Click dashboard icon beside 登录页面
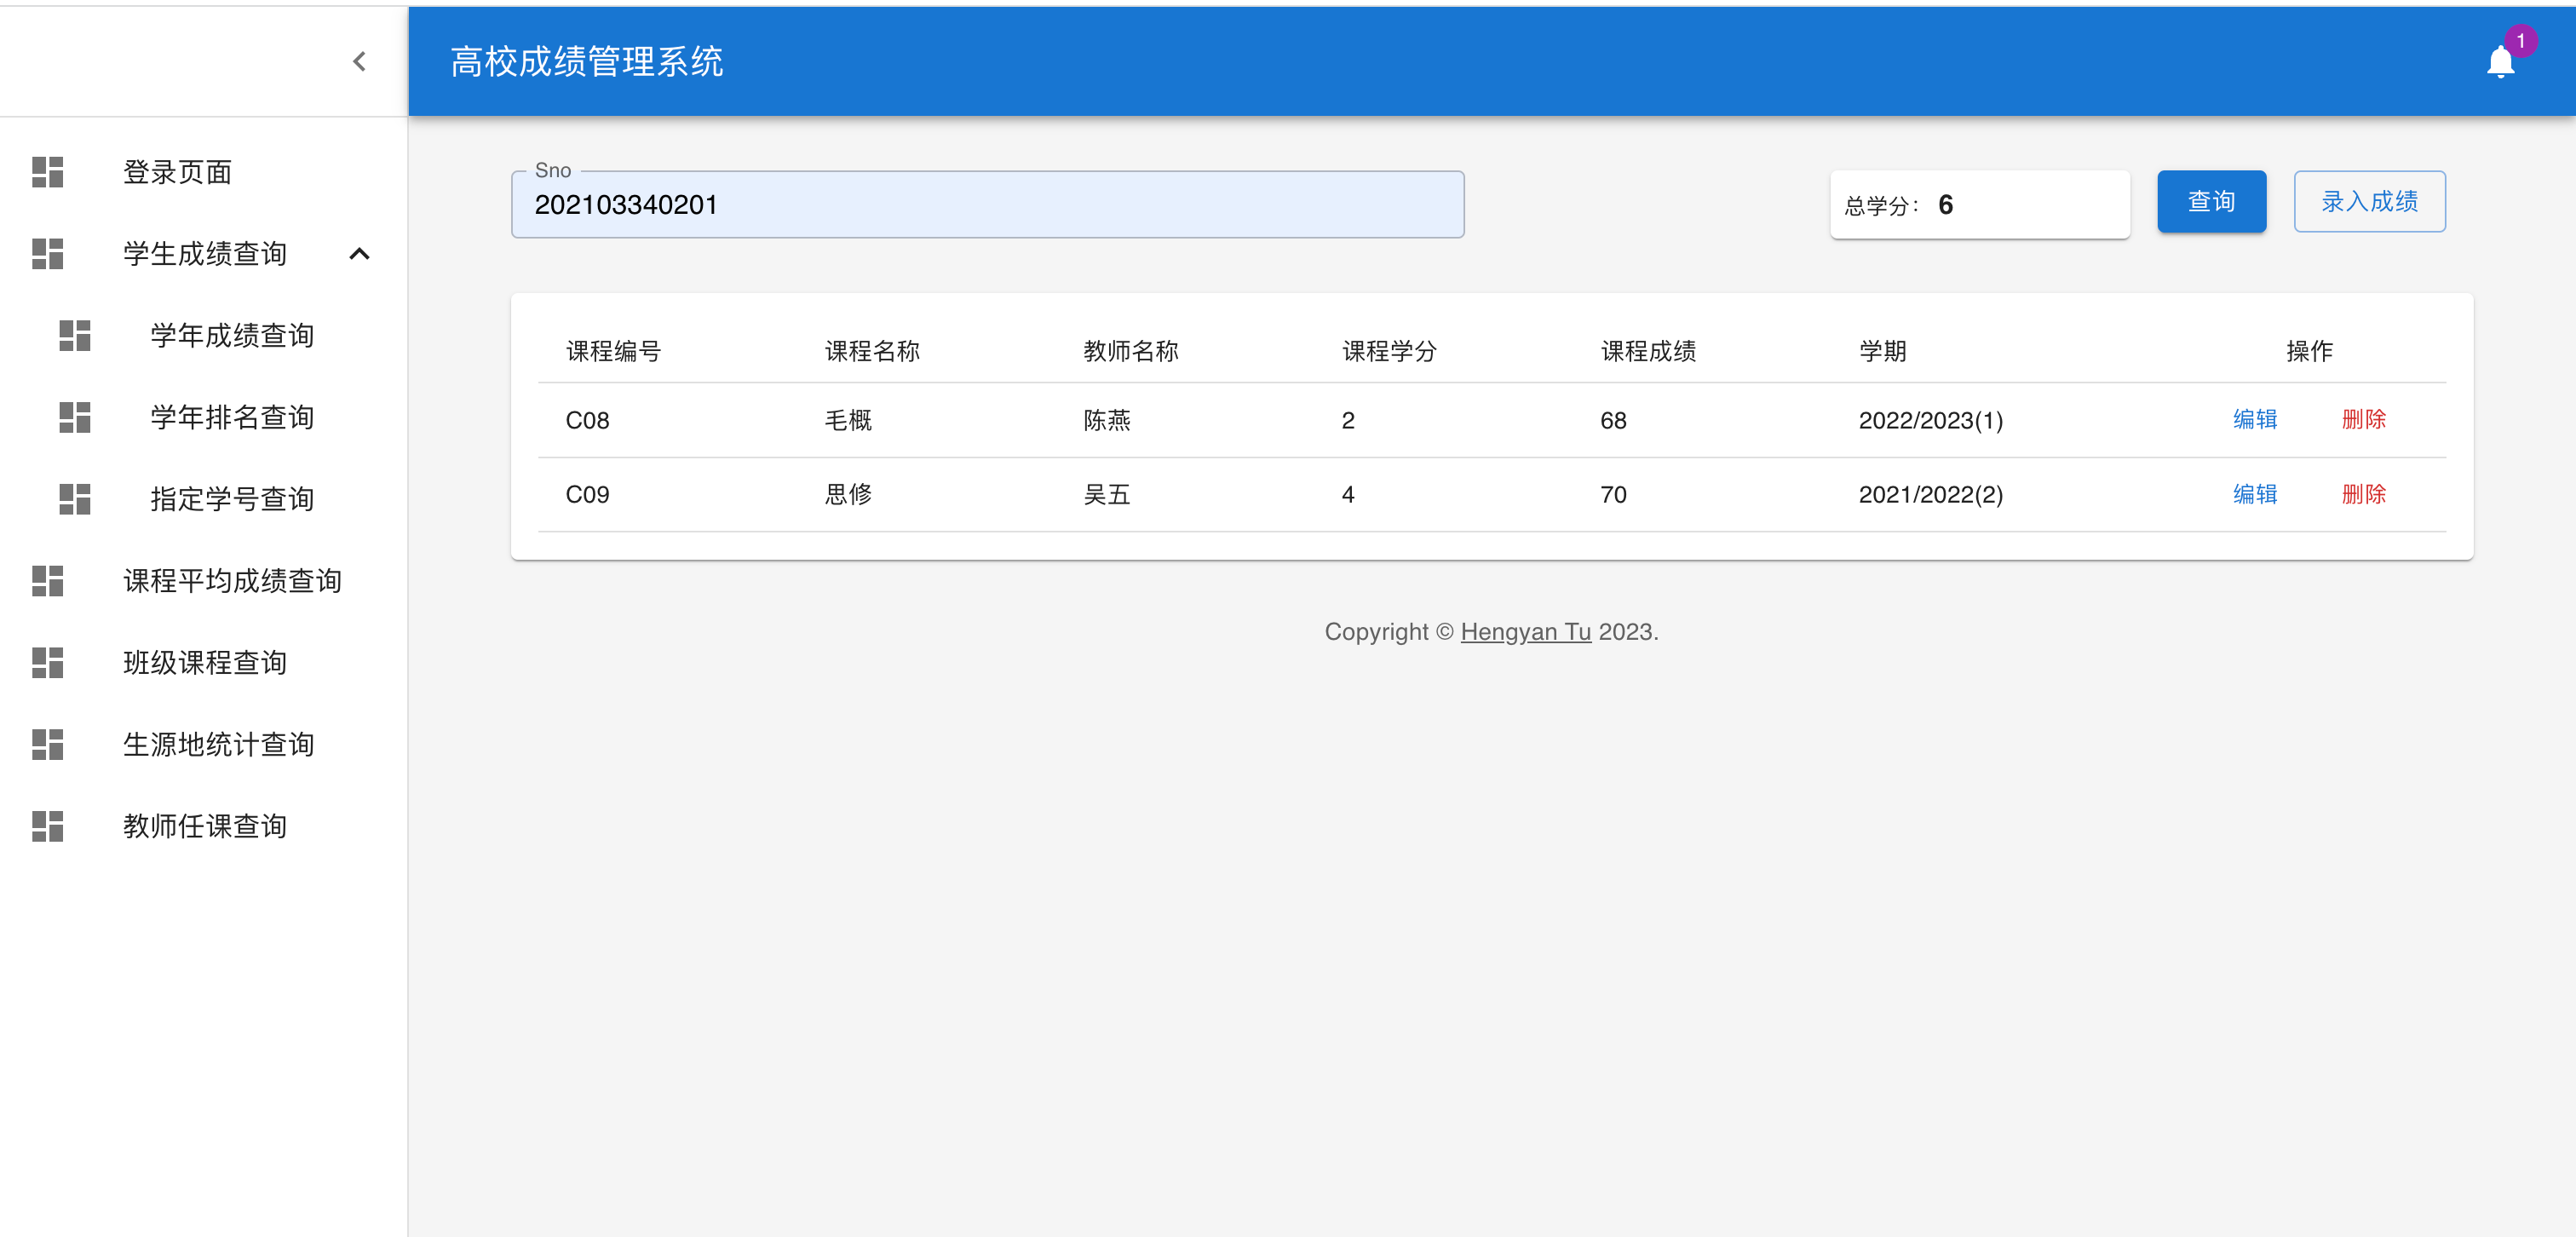 point(47,172)
